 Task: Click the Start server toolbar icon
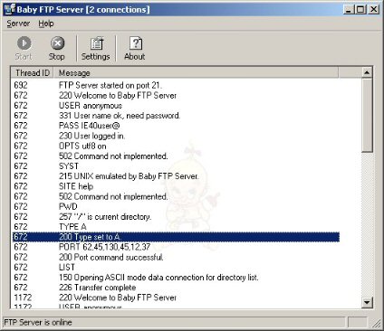coord(24,48)
